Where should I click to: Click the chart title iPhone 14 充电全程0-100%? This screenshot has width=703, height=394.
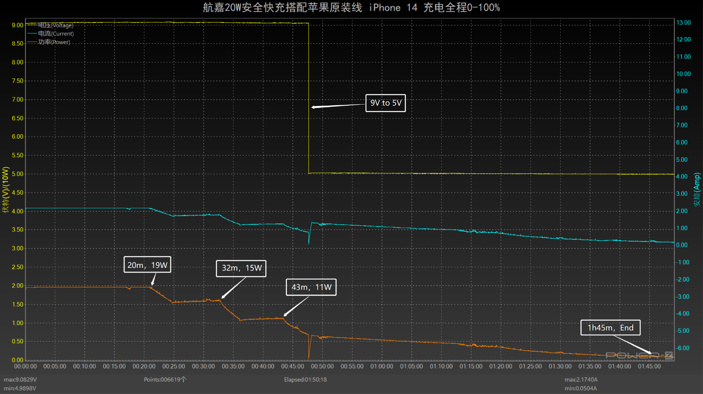(434, 7)
